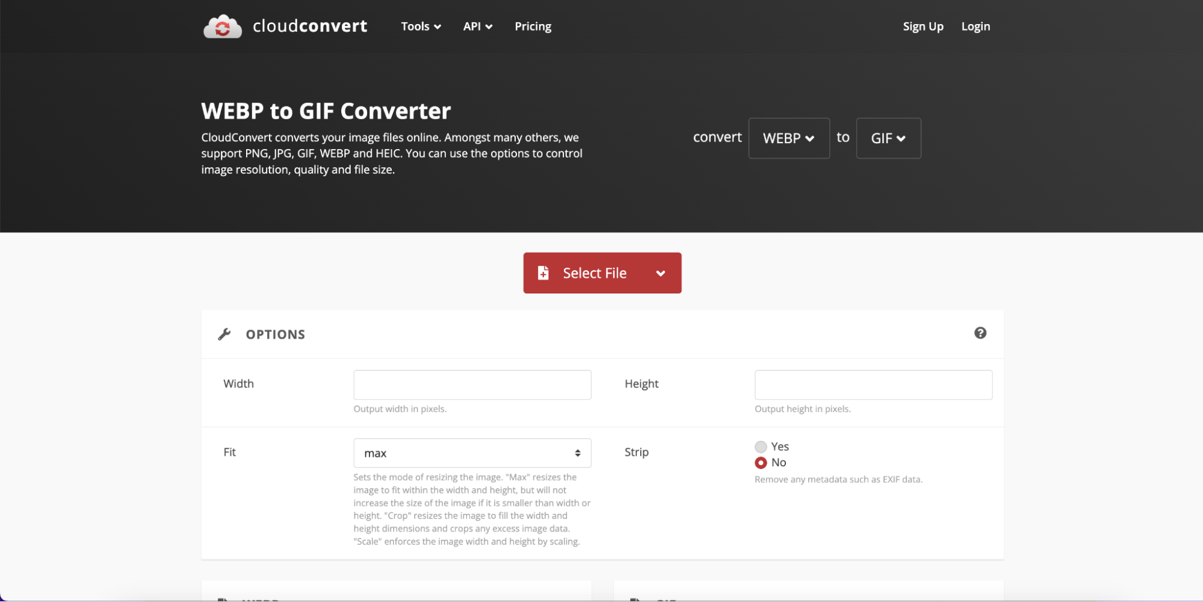Click the Fit label
The image size is (1203, 602).
230,452
